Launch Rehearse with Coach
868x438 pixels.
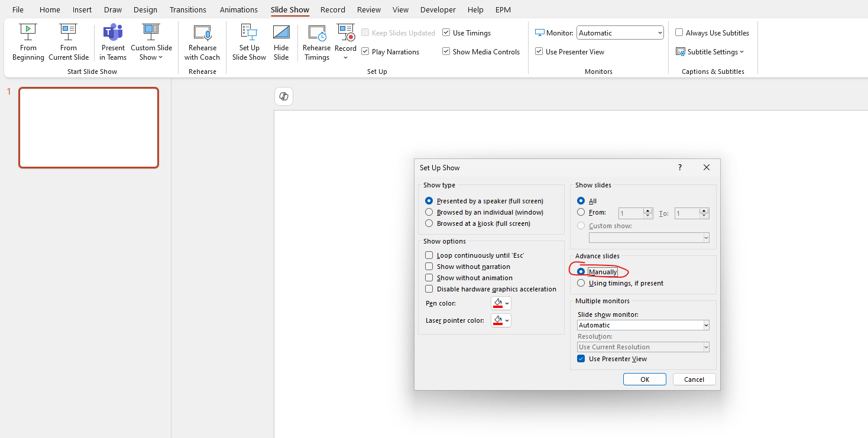click(x=202, y=43)
